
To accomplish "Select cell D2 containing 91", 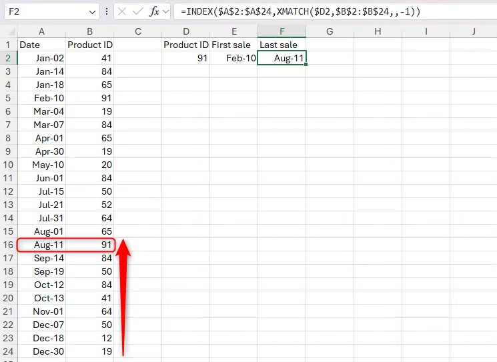I will pos(186,58).
